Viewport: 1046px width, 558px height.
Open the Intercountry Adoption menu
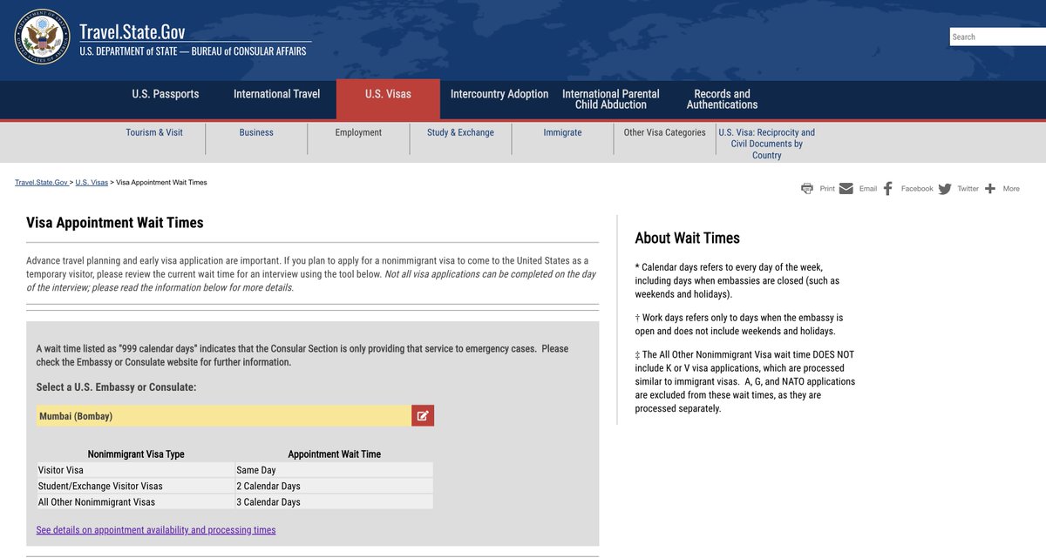click(499, 94)
